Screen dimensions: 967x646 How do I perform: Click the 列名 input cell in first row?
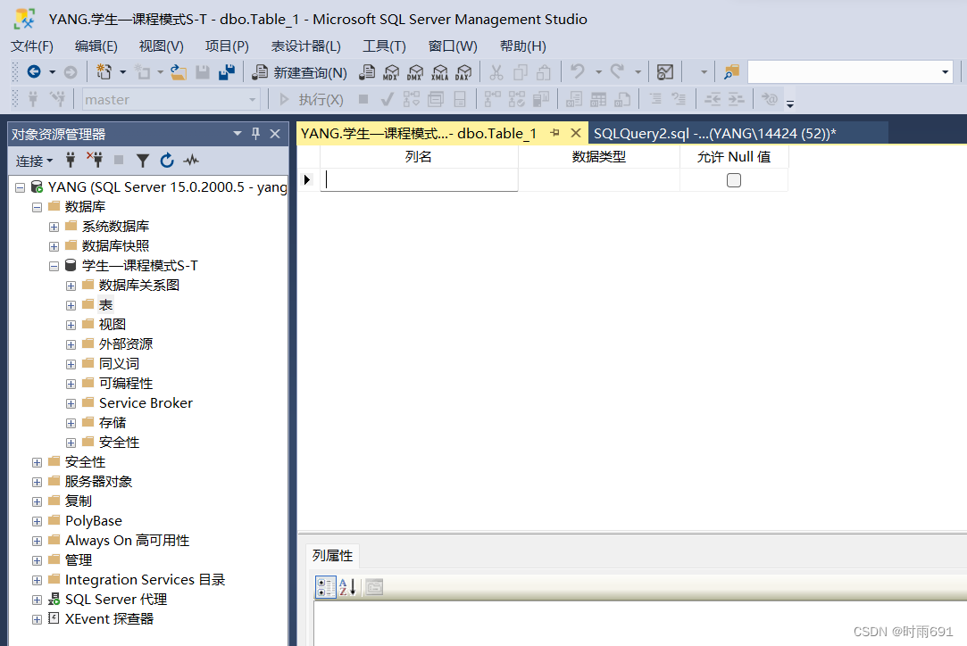coord(419,179)
